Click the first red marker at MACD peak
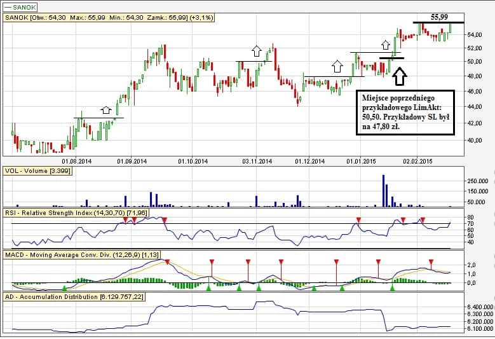Image resolution: width=495 pixels, height=339 pixels. pos(167,262)
